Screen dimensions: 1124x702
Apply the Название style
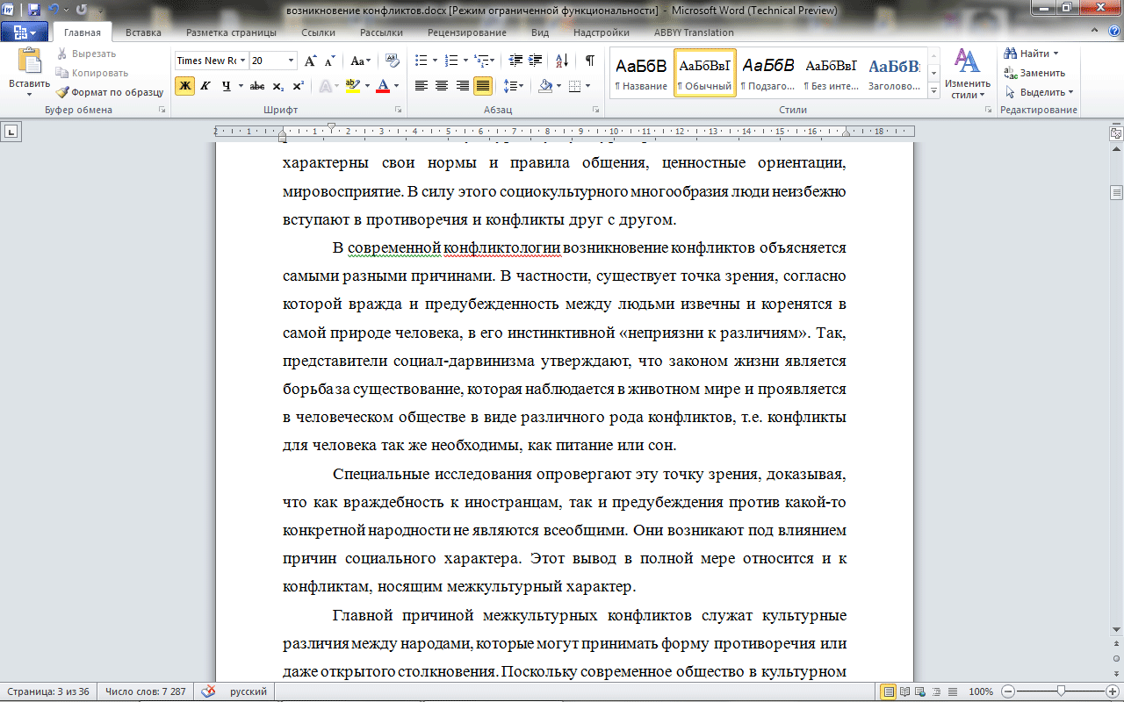coord(641,72)
